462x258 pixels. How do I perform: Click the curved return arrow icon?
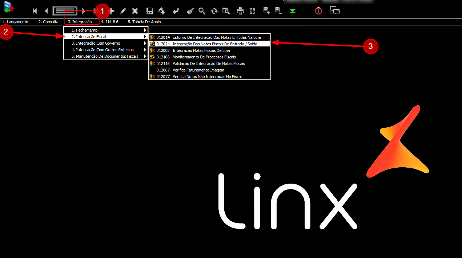tap(176, 11)
